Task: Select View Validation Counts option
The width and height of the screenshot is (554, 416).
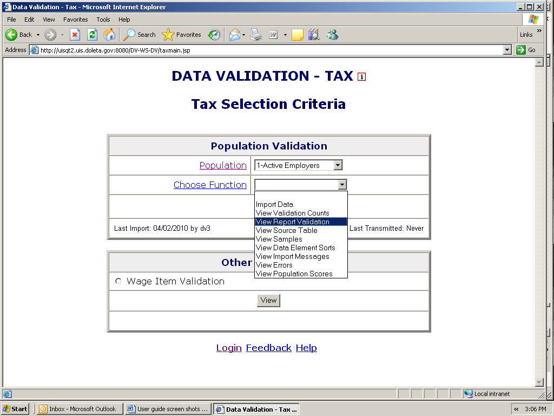Action: click(301, 213)
